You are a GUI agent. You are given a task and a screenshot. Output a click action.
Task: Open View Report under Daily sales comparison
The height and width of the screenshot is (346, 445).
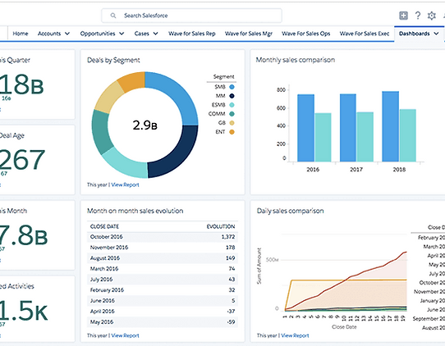point(295,335)
